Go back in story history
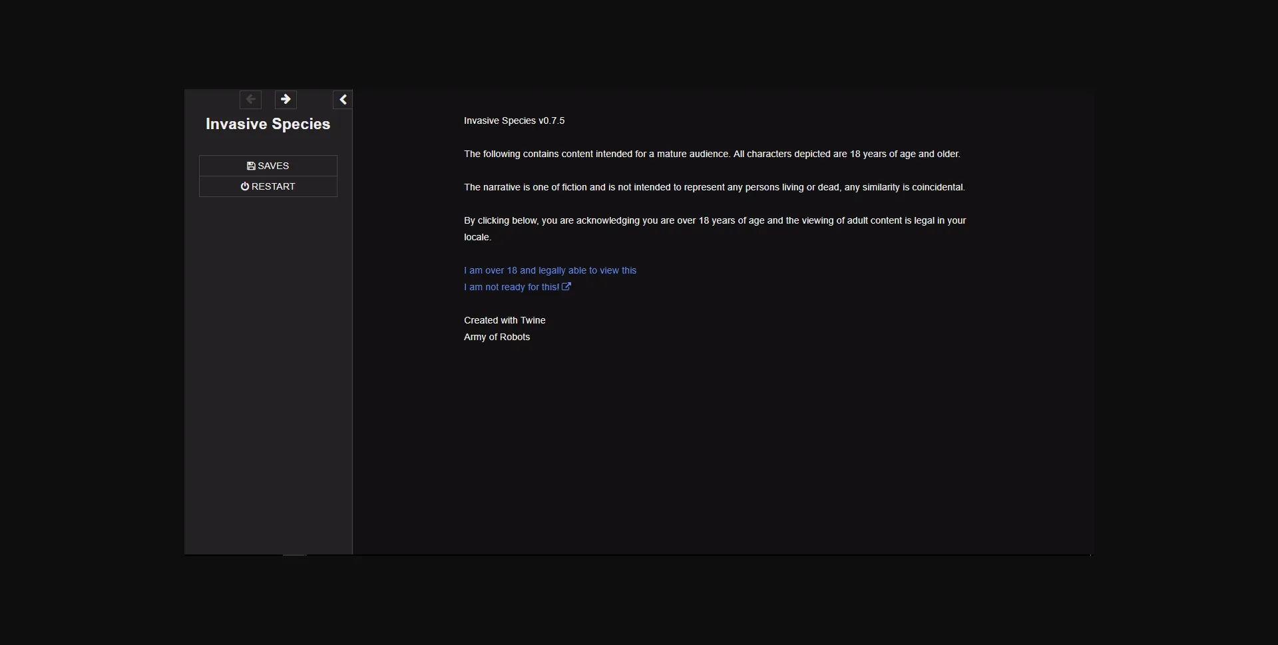1278x645 pixels. coord(250,99)
